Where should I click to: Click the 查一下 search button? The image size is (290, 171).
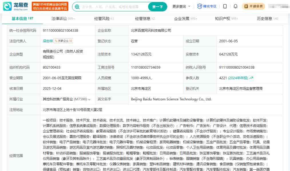pyautogui.click(x=158, y=7)
